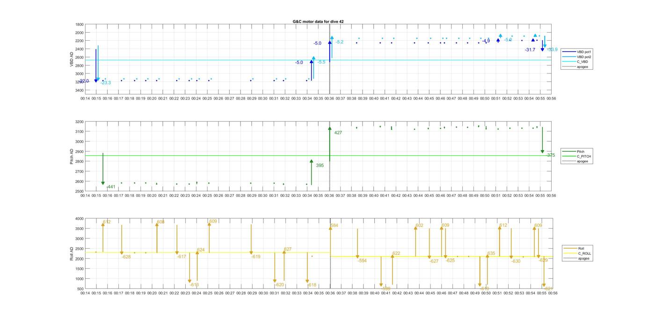Screen dimensions: 655x324
Task: Click the '627' roll data label
Action: [287, 249]
